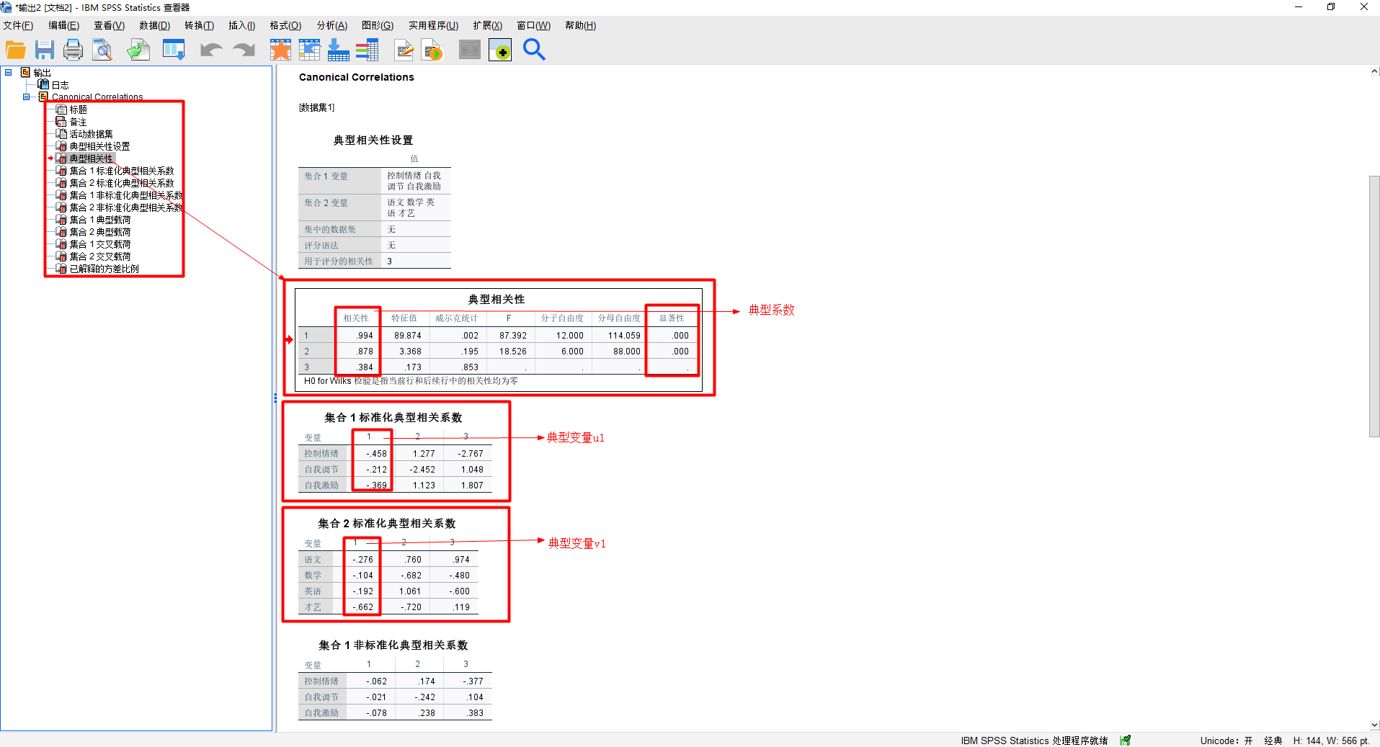1380x747 pixels.
Task: Select 集合 1 典型载荷 in outline tree
Action: (x=100, y=220)
